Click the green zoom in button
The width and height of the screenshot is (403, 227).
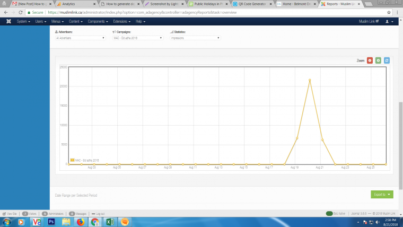[x=378, y=60]
